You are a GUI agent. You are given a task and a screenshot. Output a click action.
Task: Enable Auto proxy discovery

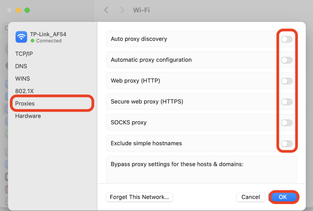286,39
